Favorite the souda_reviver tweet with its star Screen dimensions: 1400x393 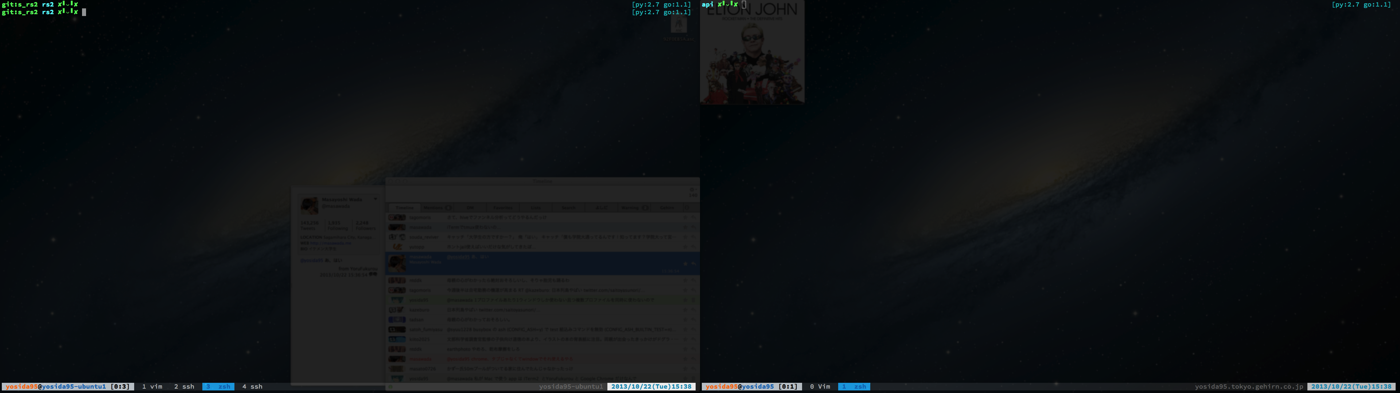pyautogui.click(x=685, y=237)
